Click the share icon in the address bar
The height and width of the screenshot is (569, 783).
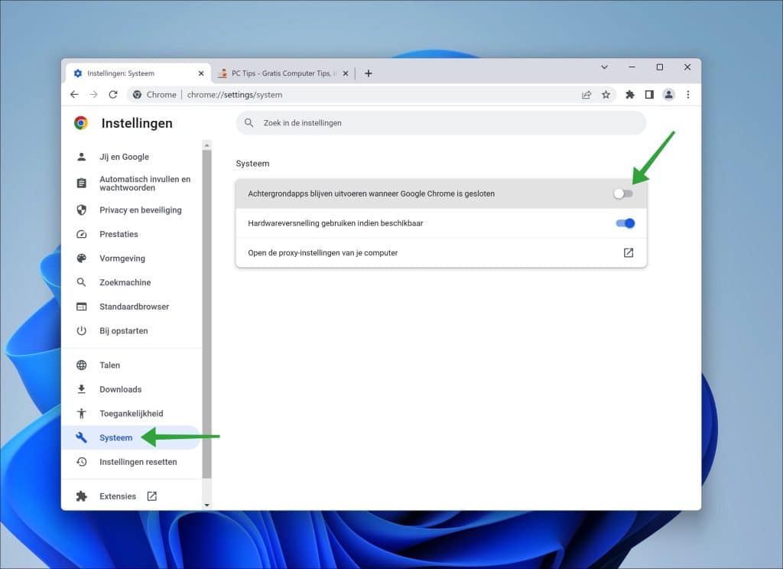point(586,94)
